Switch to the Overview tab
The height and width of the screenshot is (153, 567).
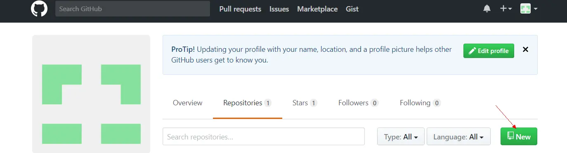pos(188,103)
